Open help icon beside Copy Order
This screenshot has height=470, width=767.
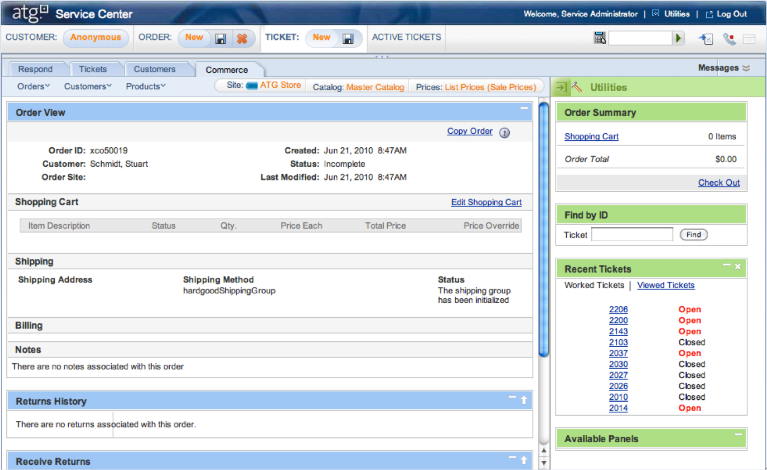click(504, 133)
